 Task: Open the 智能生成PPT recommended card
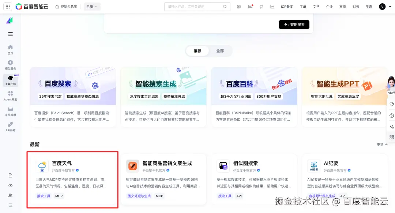pyautogui.click(x=345, y=97)
